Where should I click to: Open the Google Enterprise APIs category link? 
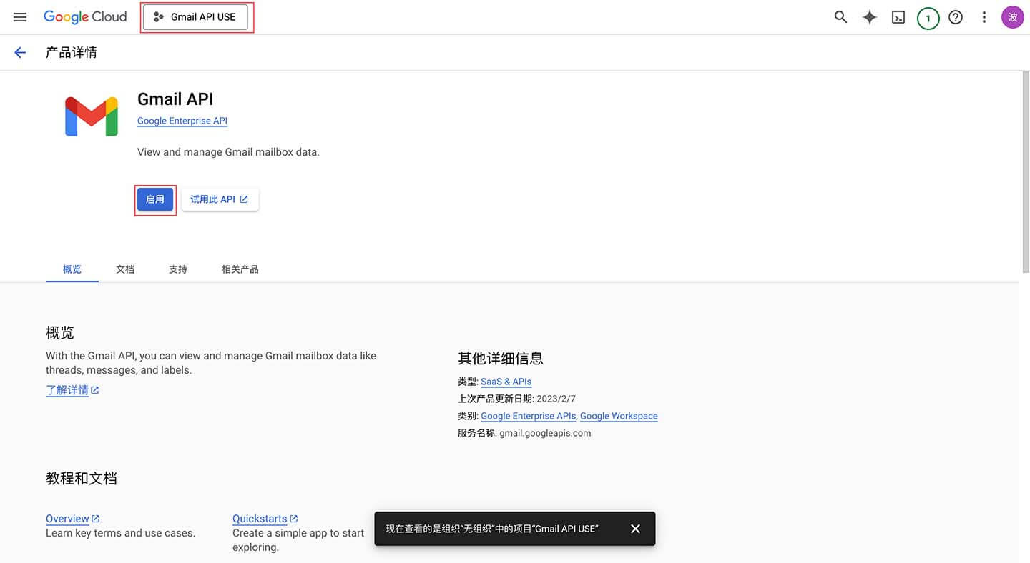pos(528,416)
